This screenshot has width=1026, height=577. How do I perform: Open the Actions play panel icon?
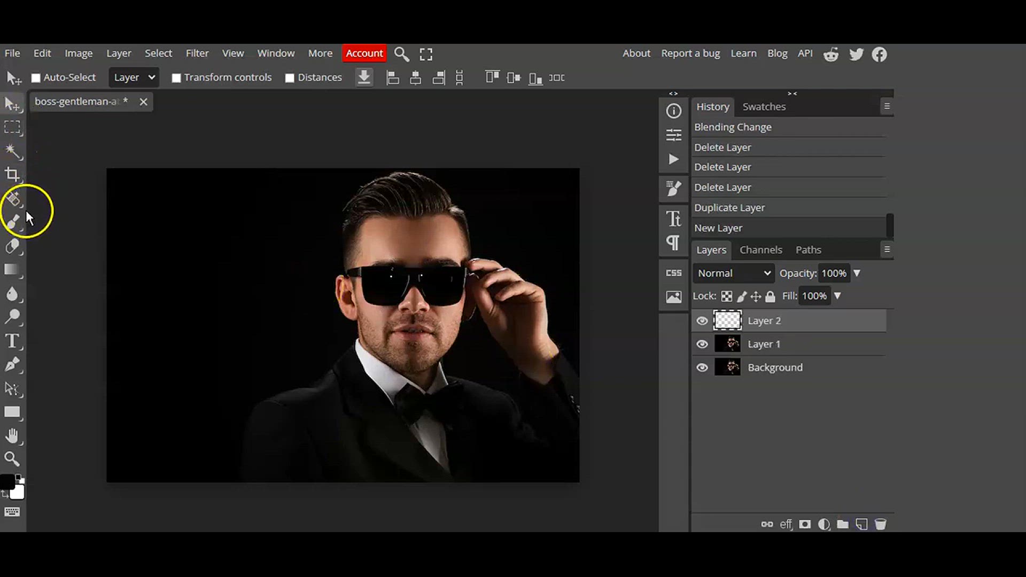tap(674, 159)
